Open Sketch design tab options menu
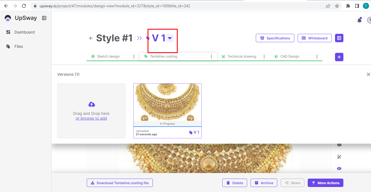This screenshot has width=371, height=192. [x=134, y=56]
